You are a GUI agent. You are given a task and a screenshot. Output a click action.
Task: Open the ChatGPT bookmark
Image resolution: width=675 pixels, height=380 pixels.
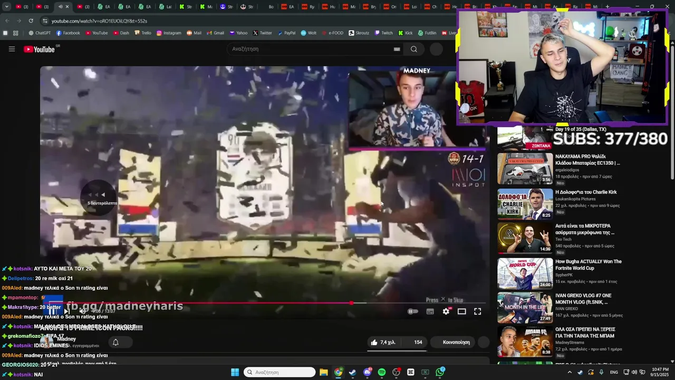point(40,33)
